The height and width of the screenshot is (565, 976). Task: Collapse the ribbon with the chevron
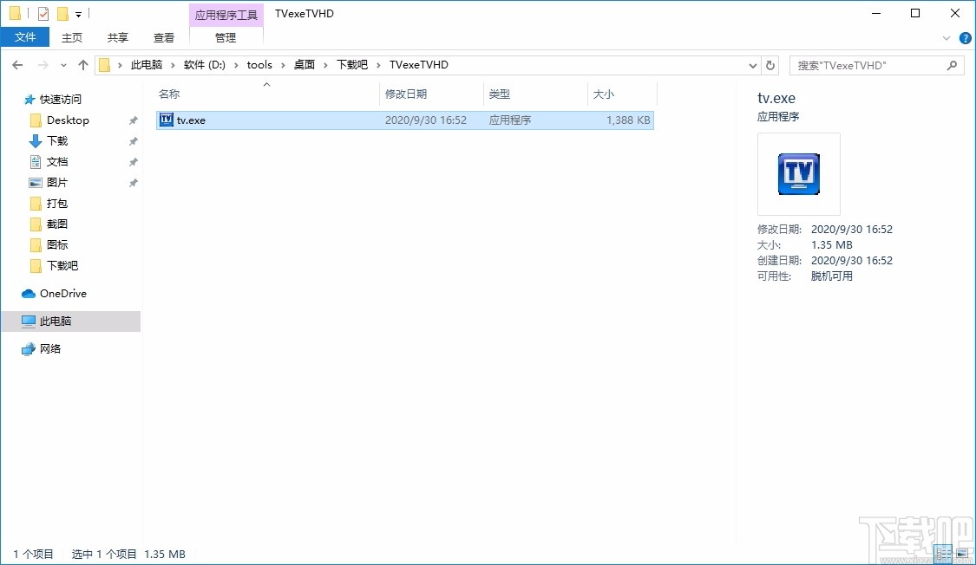pos(946,37)
